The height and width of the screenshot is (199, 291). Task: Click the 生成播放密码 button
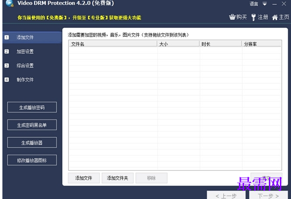(32, 107)
